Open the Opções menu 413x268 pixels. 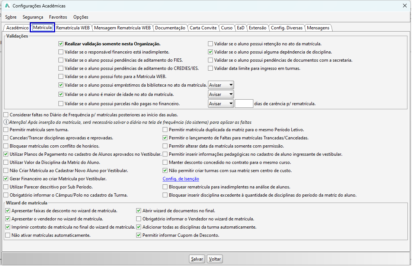click(81, 17)
